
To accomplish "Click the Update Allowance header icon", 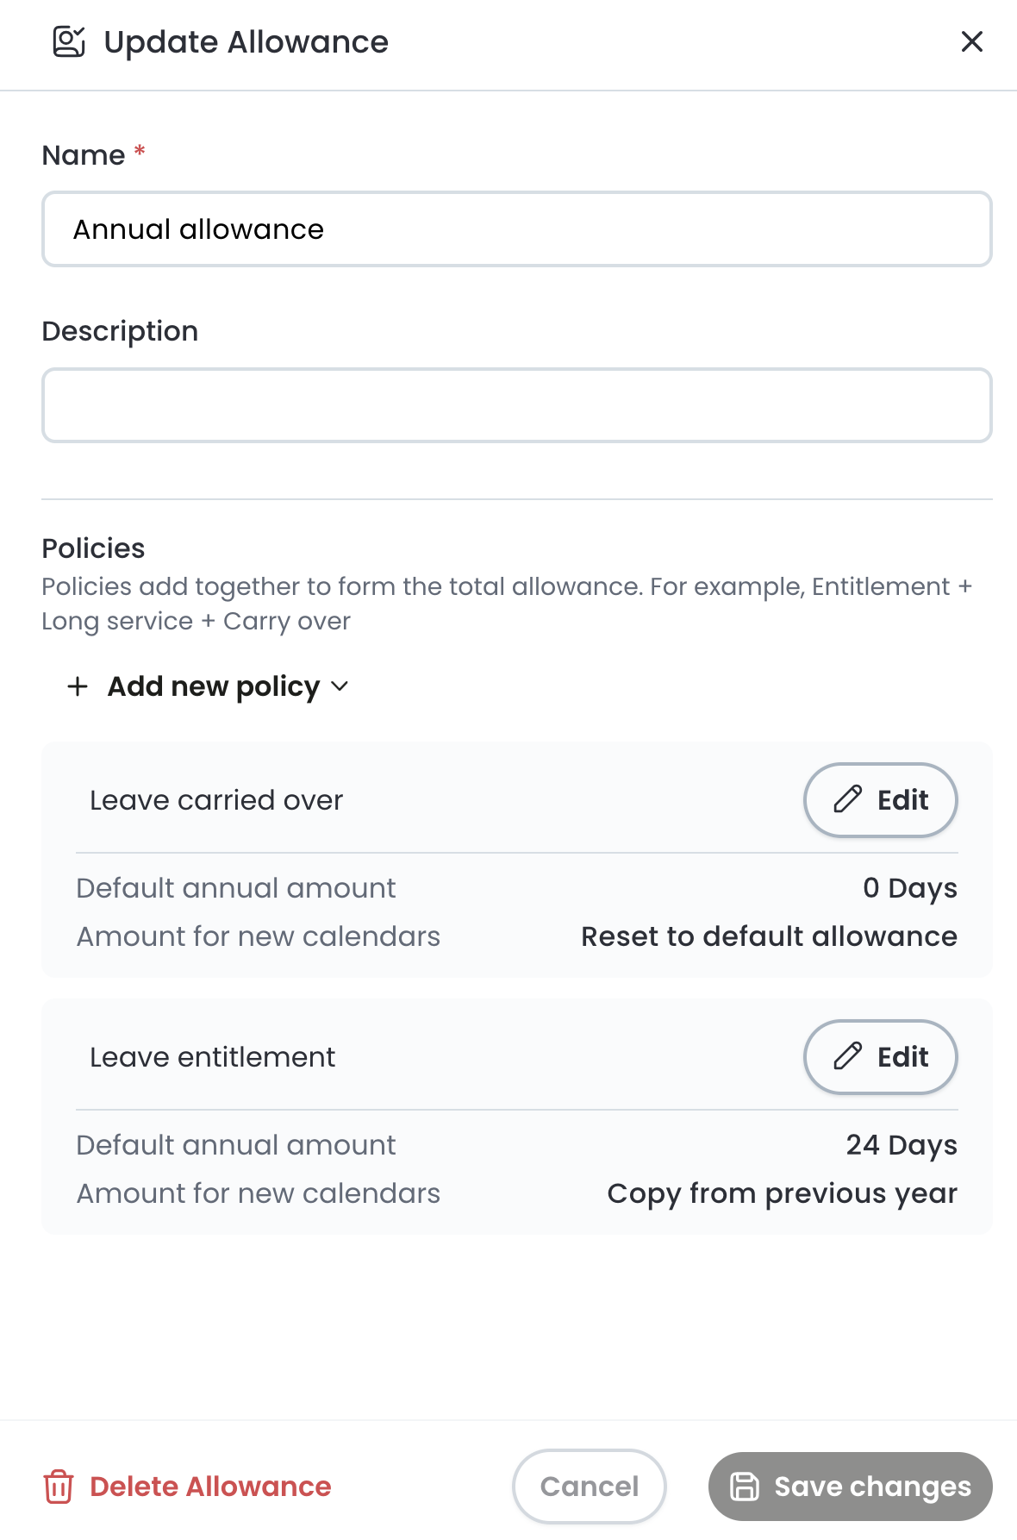I will [69, 41].
